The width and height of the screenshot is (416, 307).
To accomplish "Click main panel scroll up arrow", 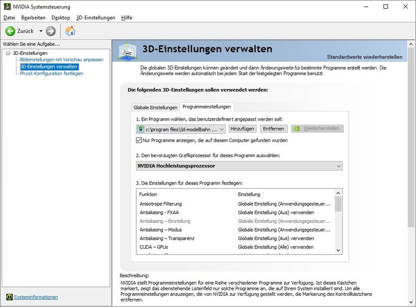I will pos(411,44).
